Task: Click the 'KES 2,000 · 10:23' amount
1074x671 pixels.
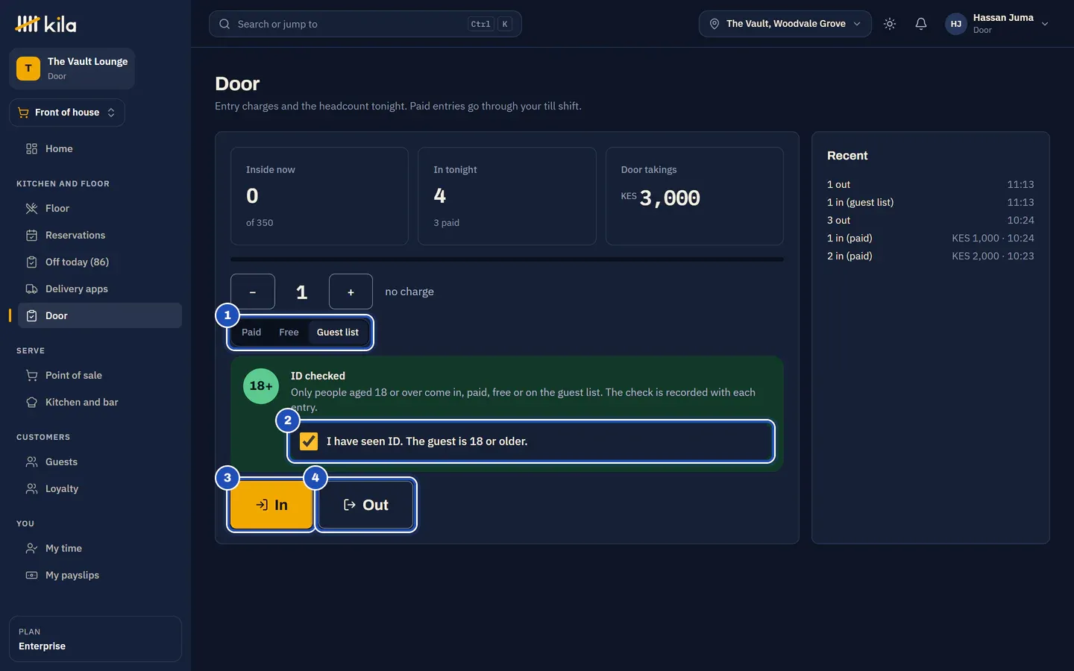Action: click(993, 256)
